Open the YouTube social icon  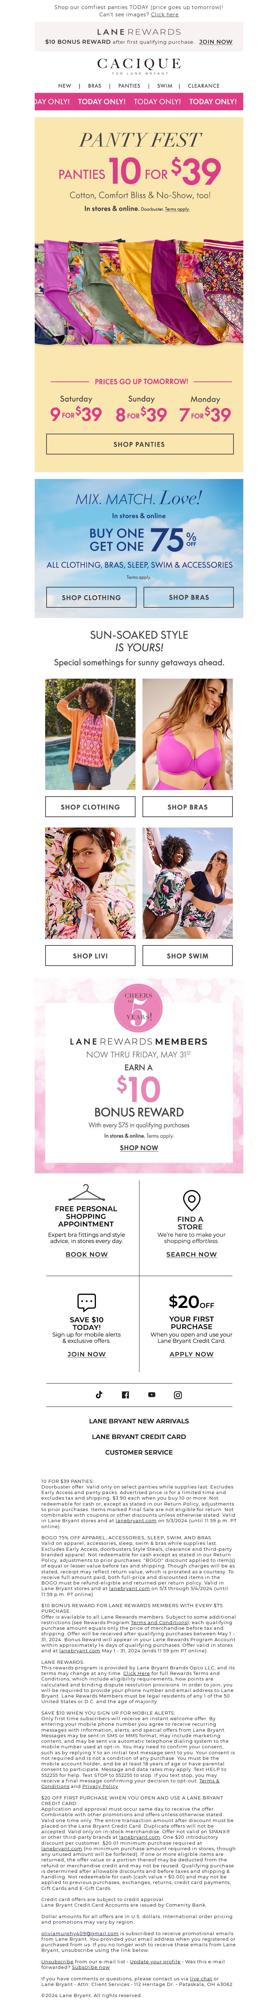pyautogui.click(x=152, y=1395)
